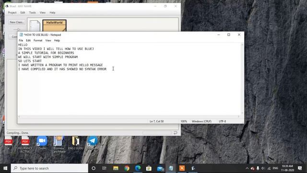Open Task View from the taskbar
This screenshot has height=173, width=307.
click(105, 168)
